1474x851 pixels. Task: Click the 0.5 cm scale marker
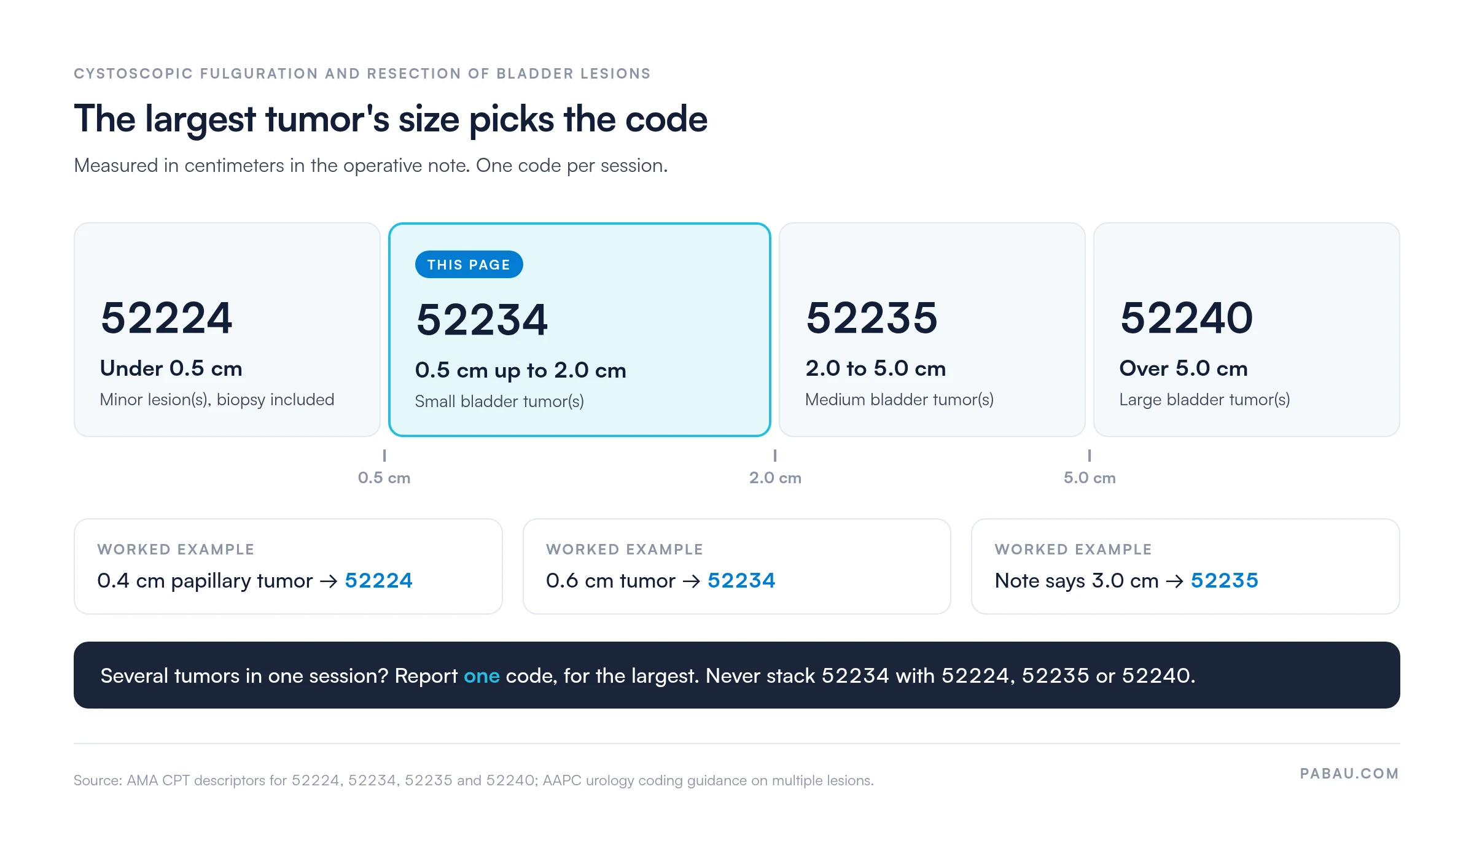point(384,478)
